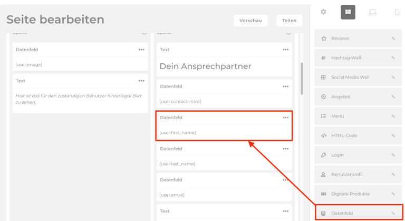
Task: Click the Teilen button
Action: [x=289, y=21]
